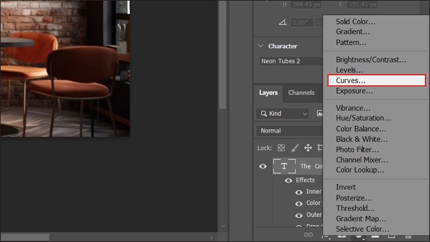
Task: Select Levels… adjustment entry
Action: [349, 70]
